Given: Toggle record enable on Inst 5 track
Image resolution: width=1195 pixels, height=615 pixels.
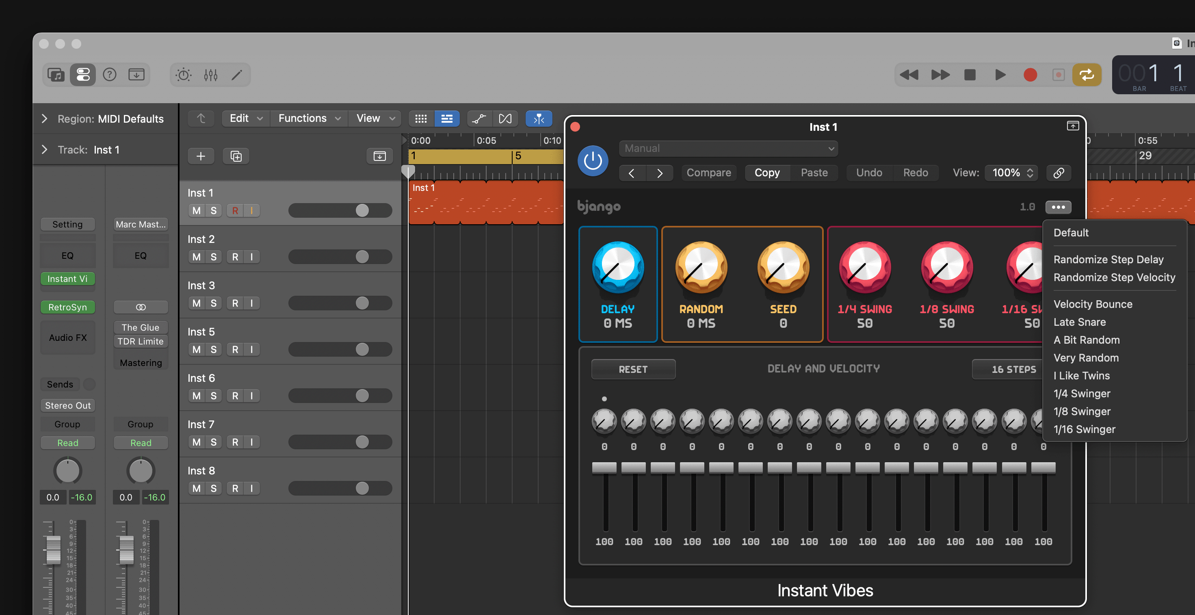Looking at the screenshot, I should (x=235, y=350).
